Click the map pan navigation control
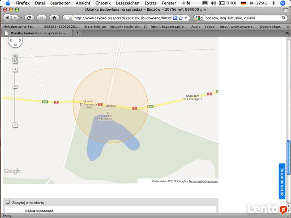The height and width of the screenshot is (218, 291). 15,42
